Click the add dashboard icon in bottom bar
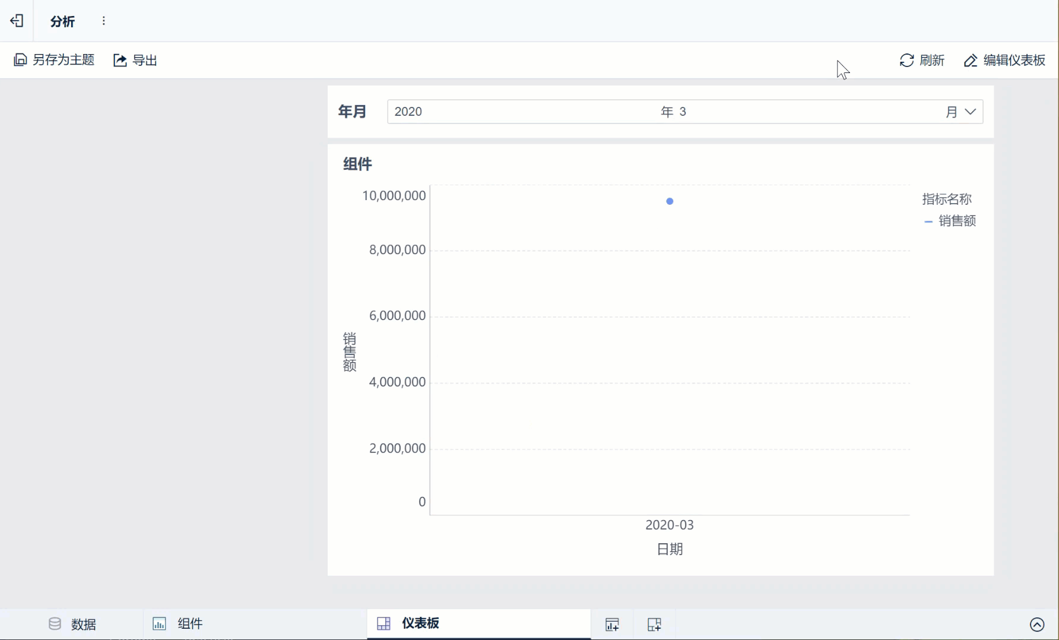 (x=654, y=624)
